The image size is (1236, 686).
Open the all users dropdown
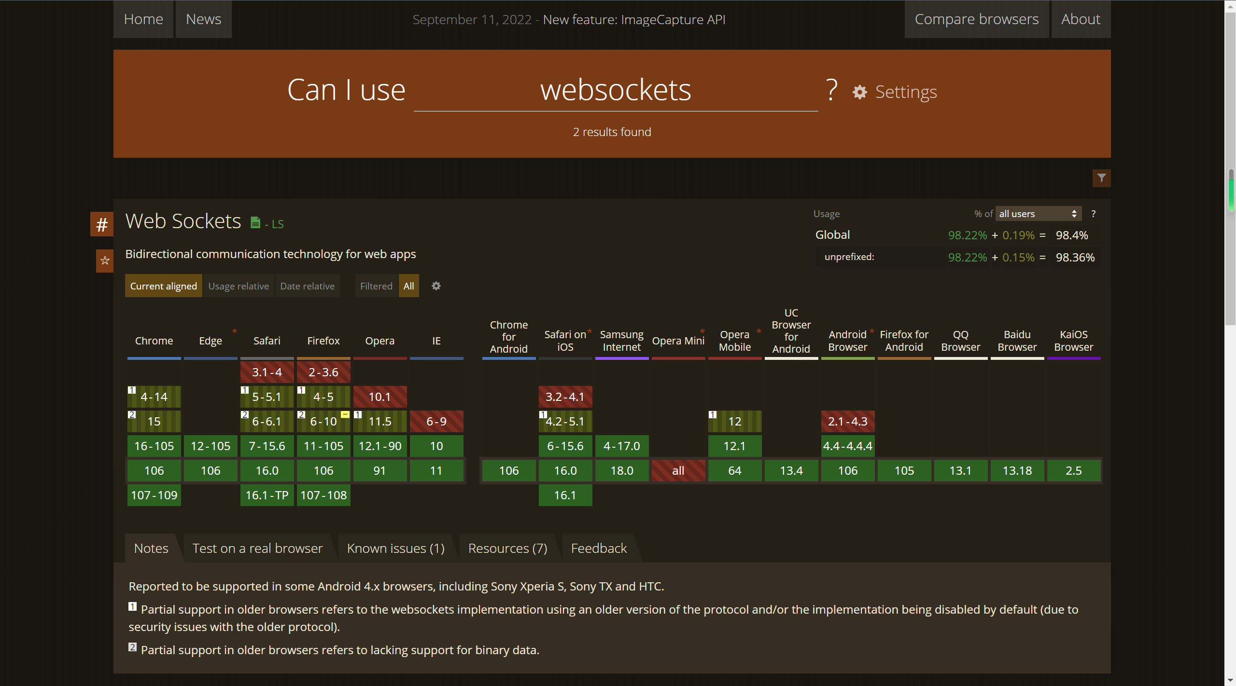[x=1038, y=214]
